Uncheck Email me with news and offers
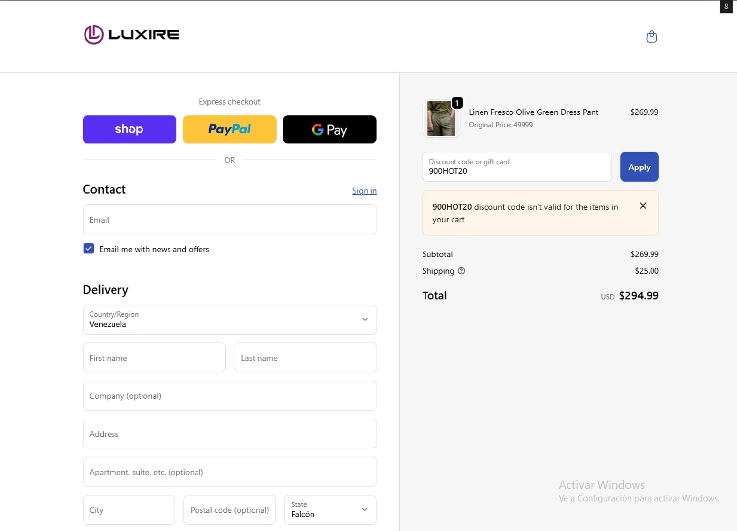This screenshot has width=737, height=531. click(88, 249)
